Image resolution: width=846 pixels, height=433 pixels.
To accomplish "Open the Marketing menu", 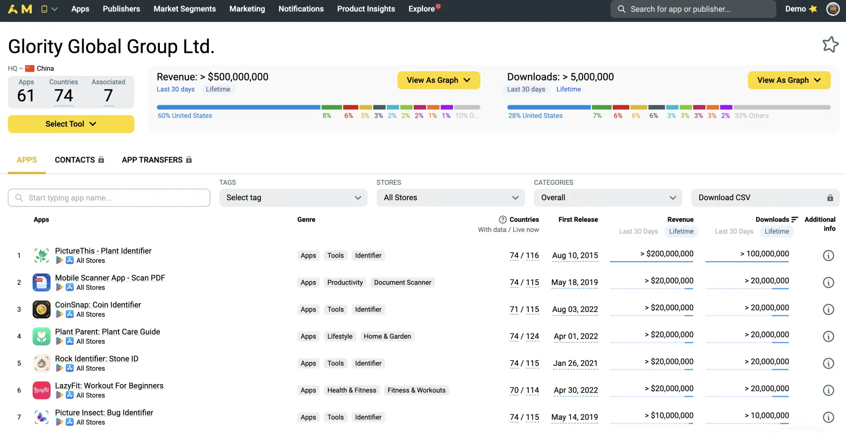I will tap(247, 9).
